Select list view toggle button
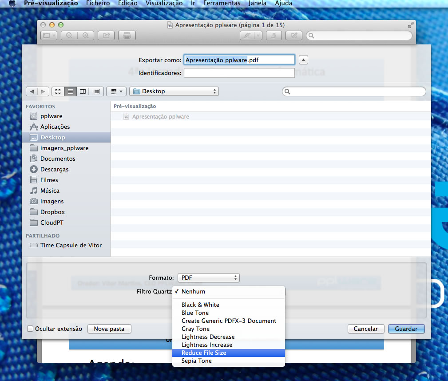448x381 pixels. pos(70,91)
